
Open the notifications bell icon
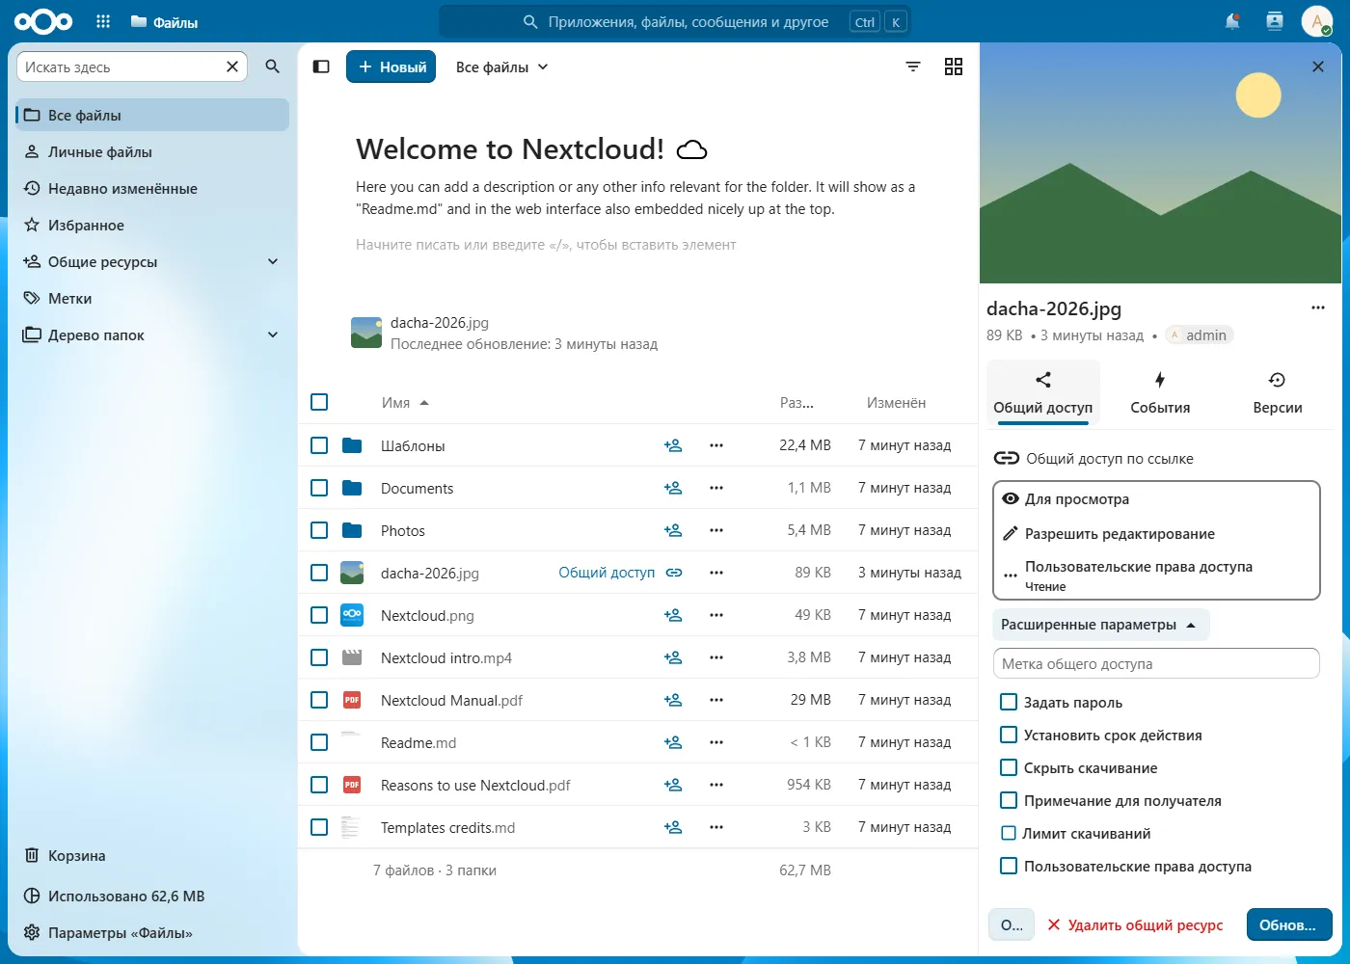pyautogui.click(x=1232, y=21)
